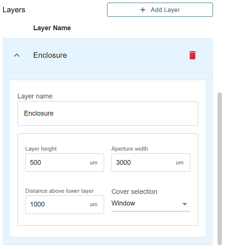Focus the Aperture width input field
Screen dimensions: 226x248
tap(142, 163)
